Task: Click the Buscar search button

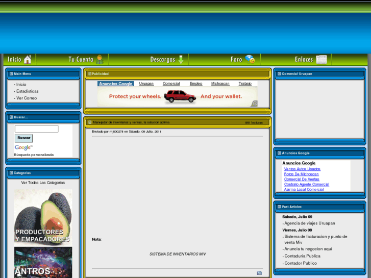Action: pyautogui.click(x=23, y=138)
